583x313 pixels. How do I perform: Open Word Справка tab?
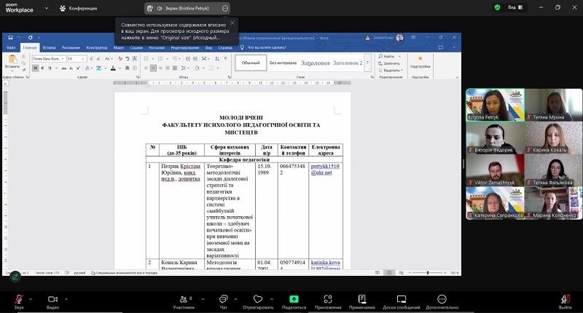(225, 47)
